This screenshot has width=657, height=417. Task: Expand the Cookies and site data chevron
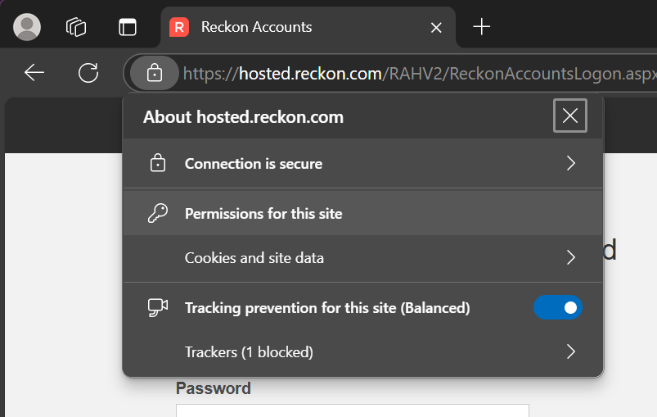[571, 257]
